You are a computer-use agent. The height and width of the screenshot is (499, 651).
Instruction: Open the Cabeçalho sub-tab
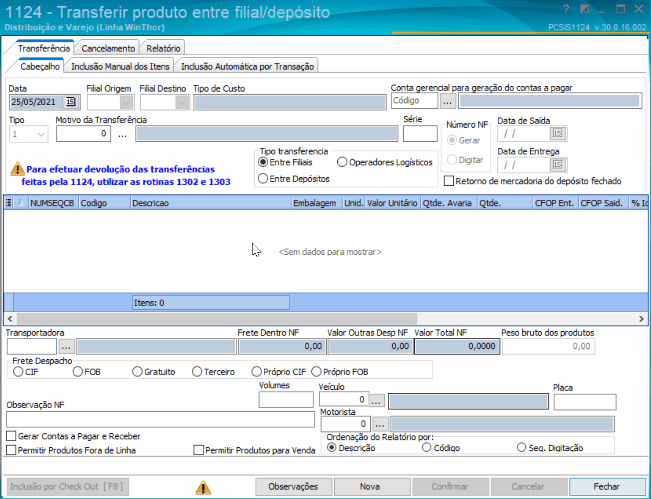tap(40, 66)
